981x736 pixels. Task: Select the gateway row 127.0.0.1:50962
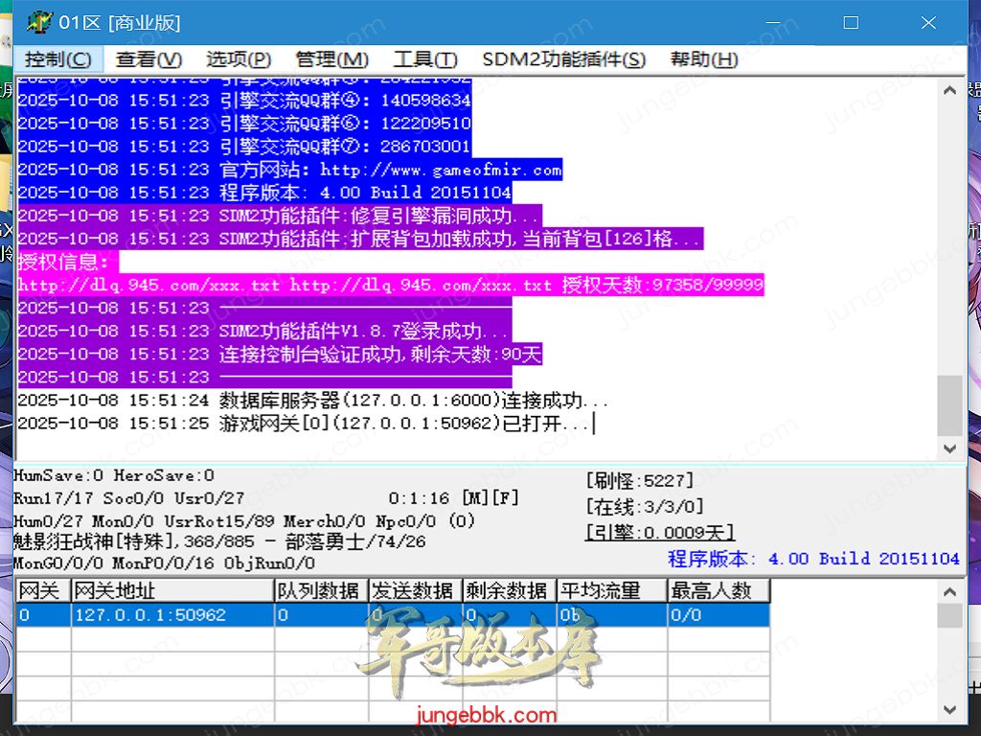(172, 615)
